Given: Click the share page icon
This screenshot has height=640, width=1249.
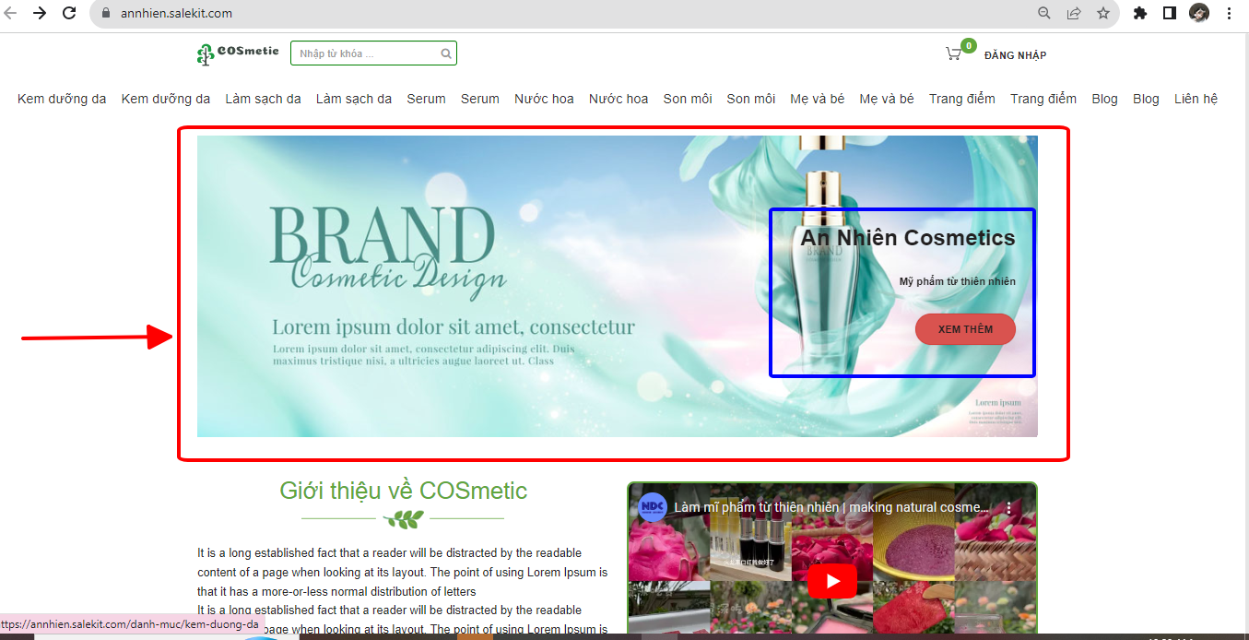Looking at the screenshot, I should (x=1074, y=14).
